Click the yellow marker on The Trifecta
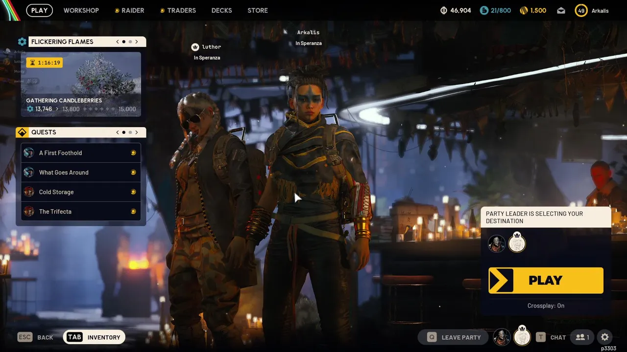 [x=133, y=212]
